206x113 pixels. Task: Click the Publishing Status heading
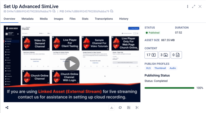click(x=157, y=75)
